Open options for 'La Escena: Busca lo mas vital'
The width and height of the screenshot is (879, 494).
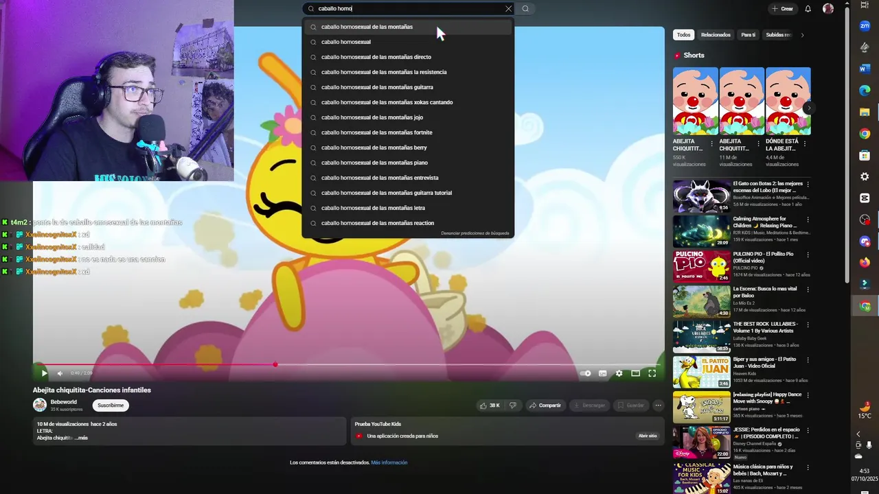pos(808,290)
